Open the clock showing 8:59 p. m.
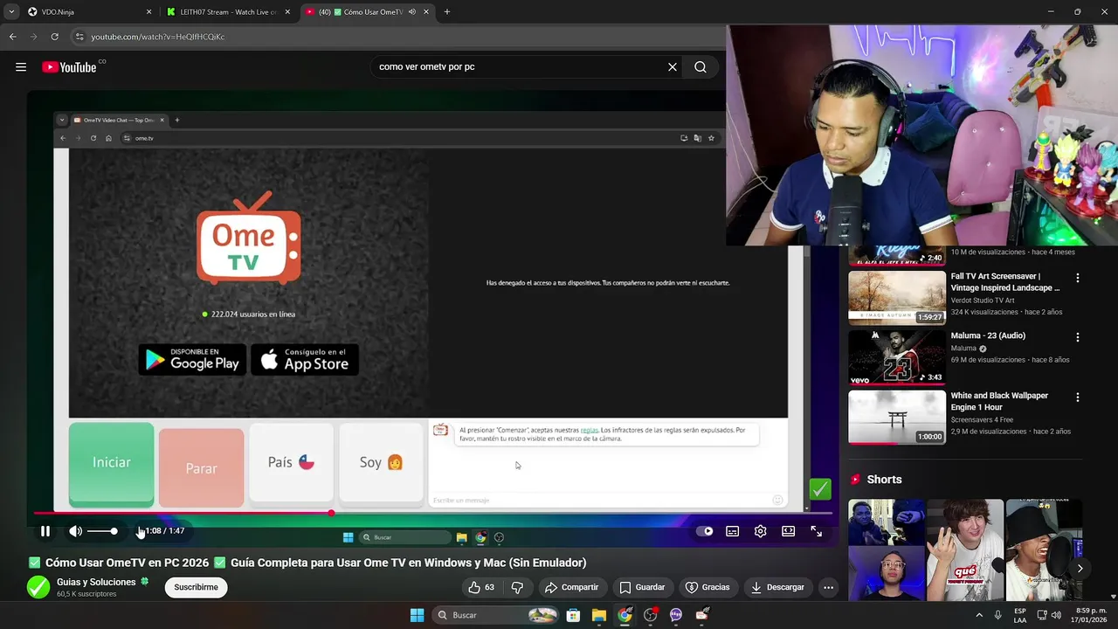Viewport: 1118px width, 629px height. click(x=1091, y=615)
